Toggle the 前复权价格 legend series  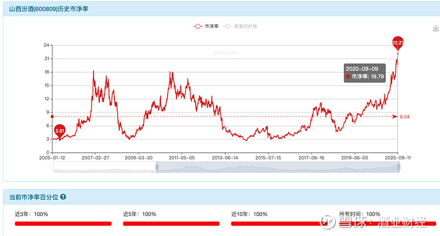[240, 26]
